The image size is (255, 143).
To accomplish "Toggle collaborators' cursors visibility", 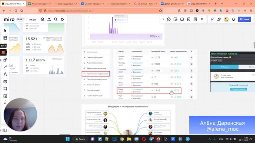I will 212,19.
